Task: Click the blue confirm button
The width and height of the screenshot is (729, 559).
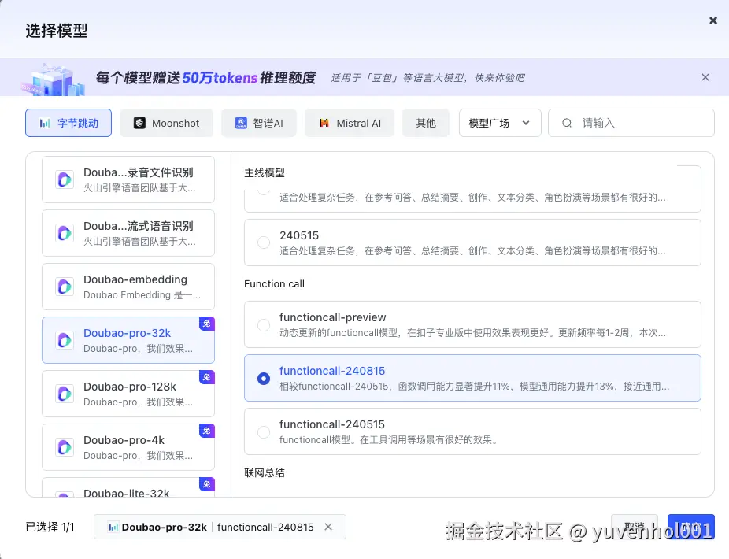Action: (x=691, y=527)
